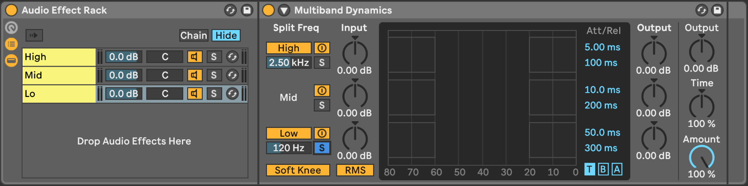Click the global Output gain knob
The width and height of the screenshot is (748, 186).
click(702, 51)
